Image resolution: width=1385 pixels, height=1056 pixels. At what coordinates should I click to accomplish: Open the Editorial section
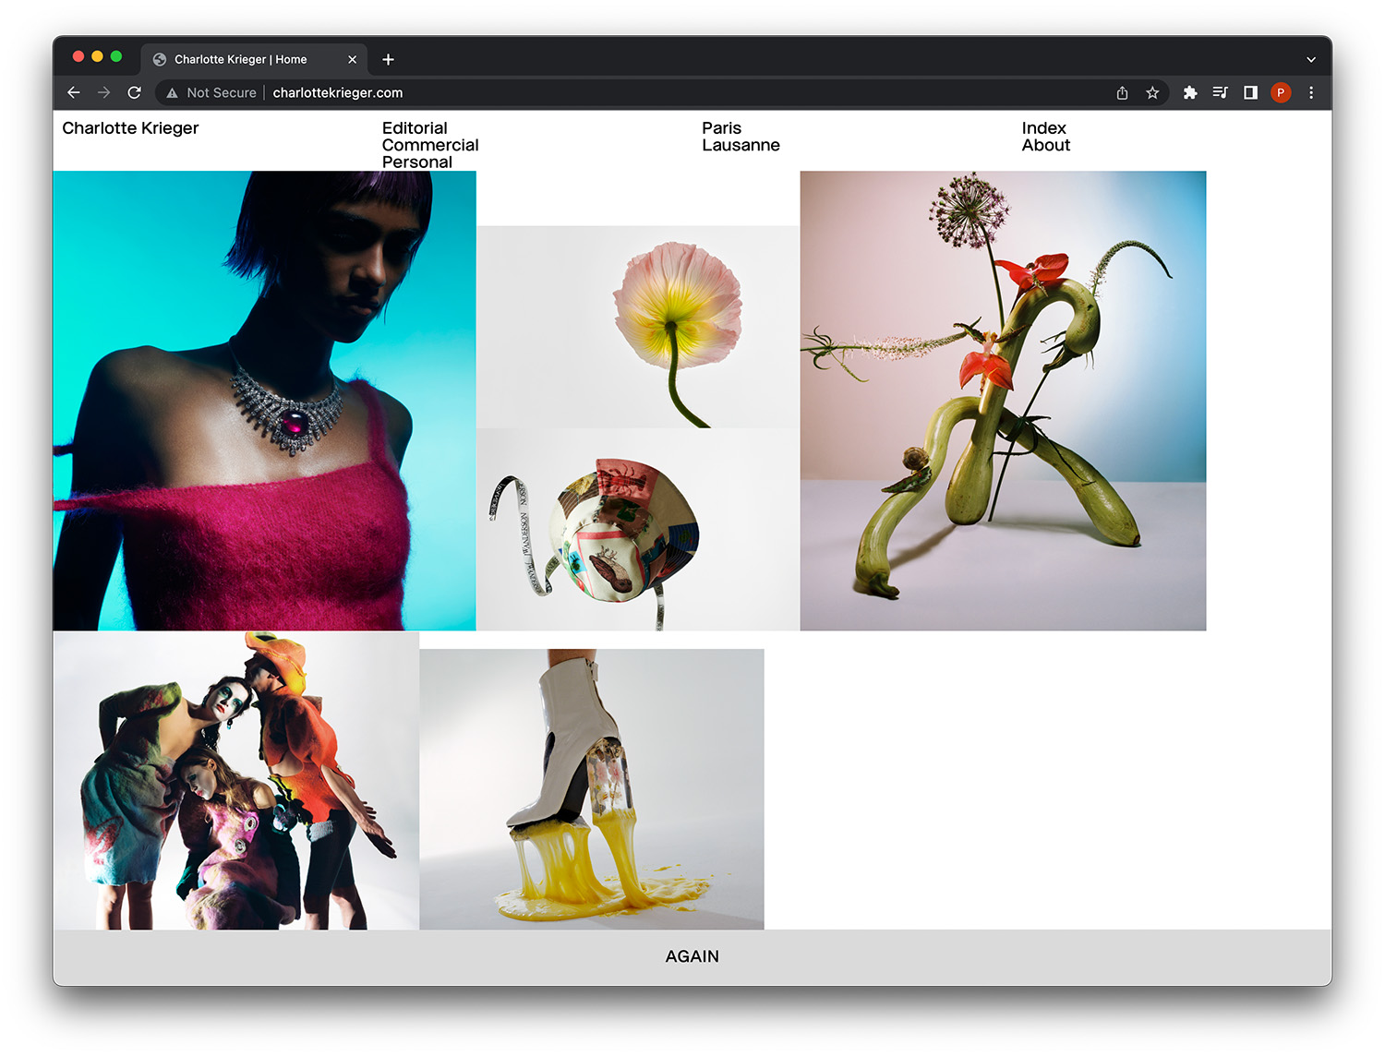pyautogui.click(x=415, y=128)
